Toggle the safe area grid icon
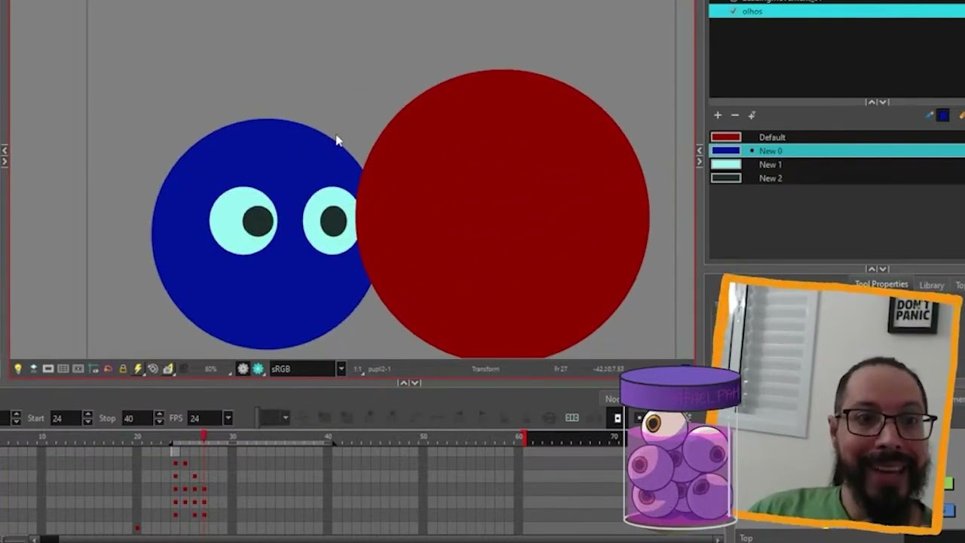This screenshot has height=543, width=965. (63, 369)
